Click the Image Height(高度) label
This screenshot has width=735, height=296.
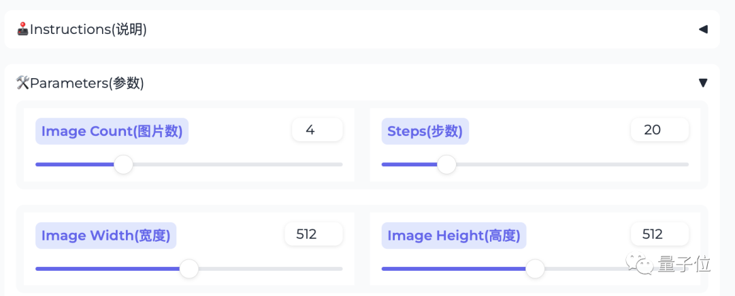pos(454,236)
